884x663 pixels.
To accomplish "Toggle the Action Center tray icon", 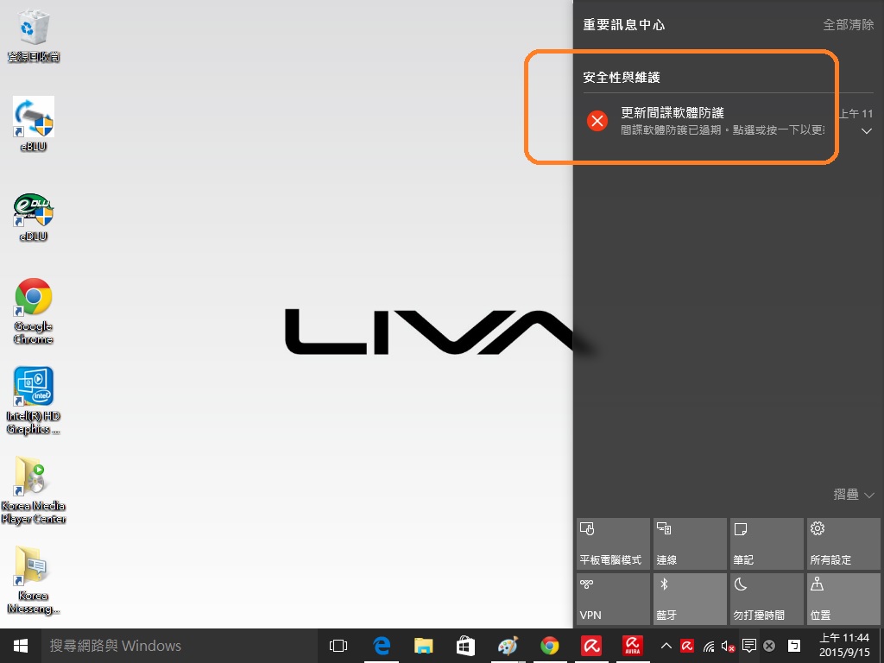I will (748, 646).
